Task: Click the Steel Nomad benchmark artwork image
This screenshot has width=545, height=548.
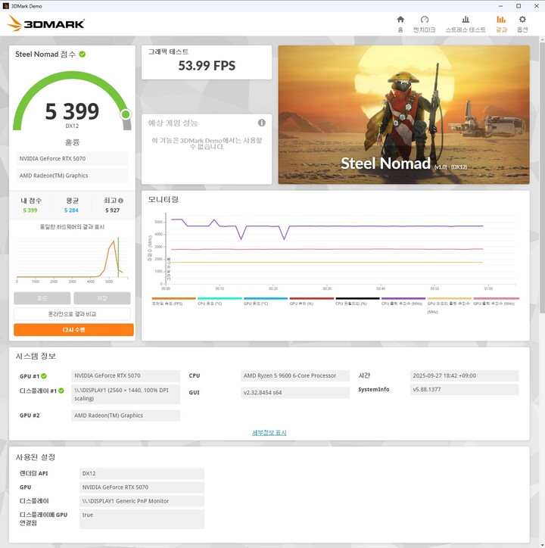Action: point(403,114)
